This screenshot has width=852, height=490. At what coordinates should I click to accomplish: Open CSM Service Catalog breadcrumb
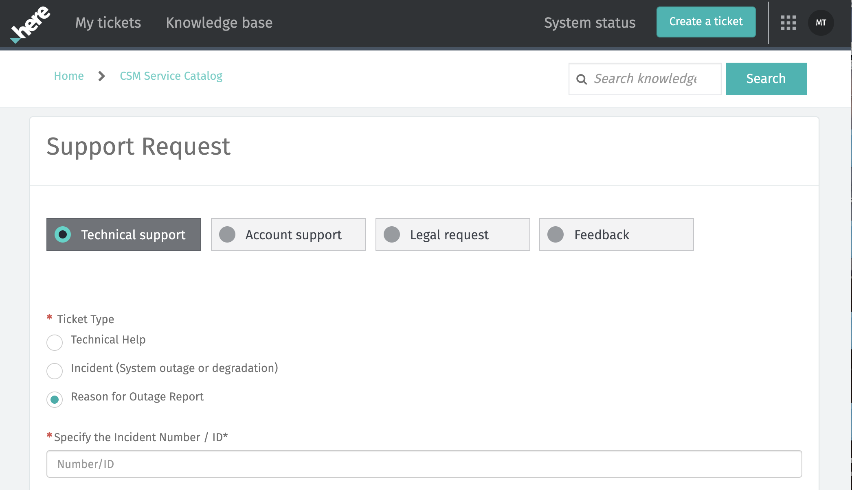click(x=171, y=76)
